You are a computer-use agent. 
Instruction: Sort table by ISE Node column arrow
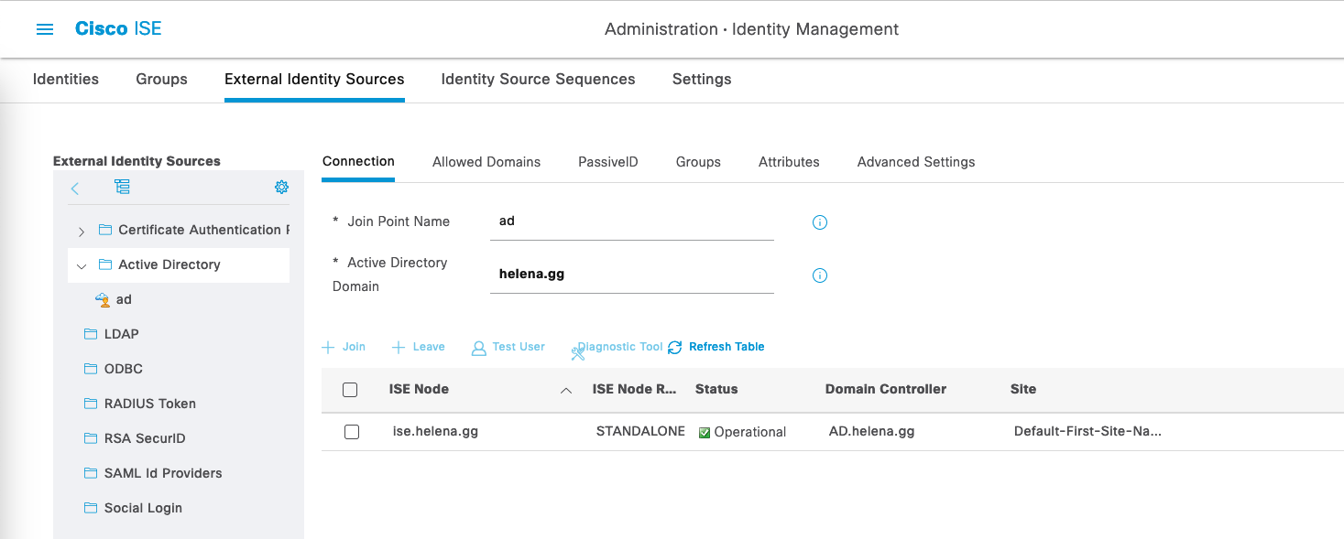click(x=566, y=391)
